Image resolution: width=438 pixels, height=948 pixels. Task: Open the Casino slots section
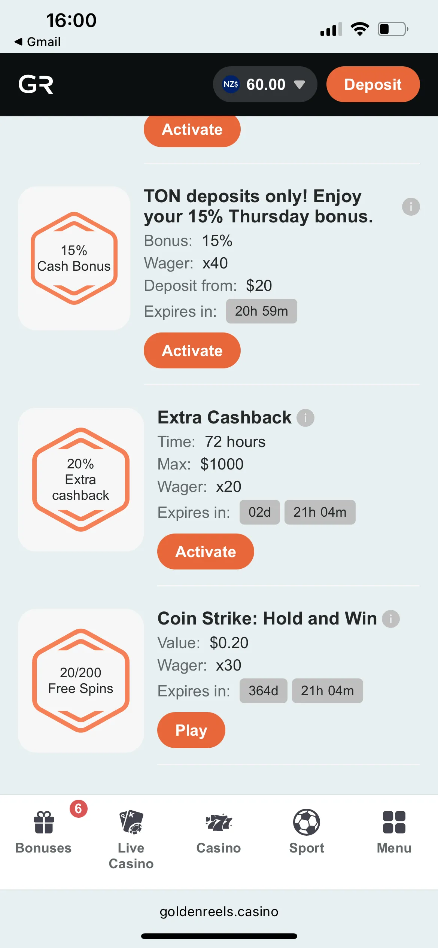coord(219,832)
